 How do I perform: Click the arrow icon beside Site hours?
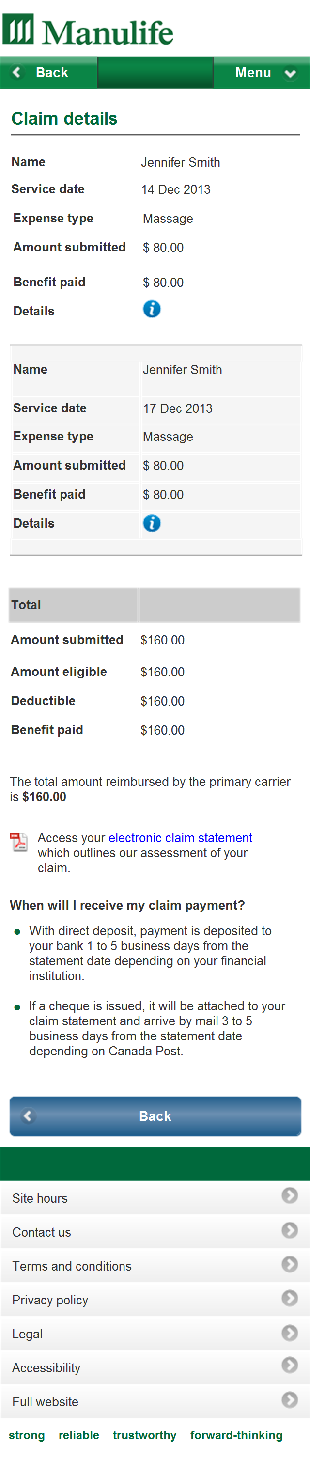(290, 1195)
